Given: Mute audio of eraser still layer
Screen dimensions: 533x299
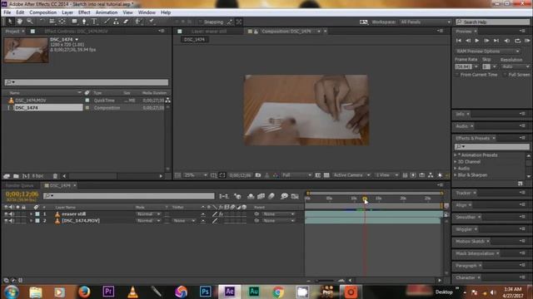Looking at the screenshot, I should (12, 214).
